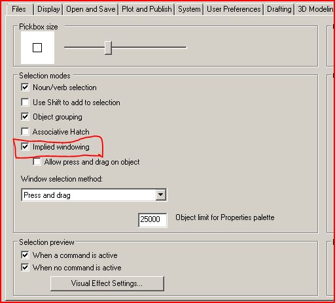Switch to the Files tab
Viewport: 335px width, 303px height.
tap(19, 9)
